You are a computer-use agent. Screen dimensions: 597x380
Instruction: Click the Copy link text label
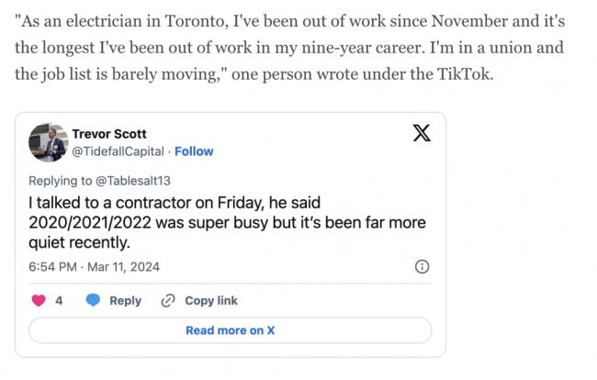[x=211, y=301]
